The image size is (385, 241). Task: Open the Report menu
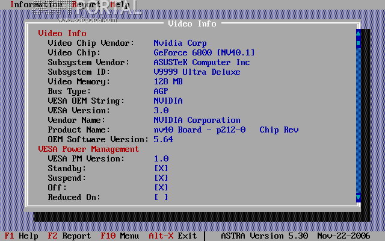click(x=86, y=4)
